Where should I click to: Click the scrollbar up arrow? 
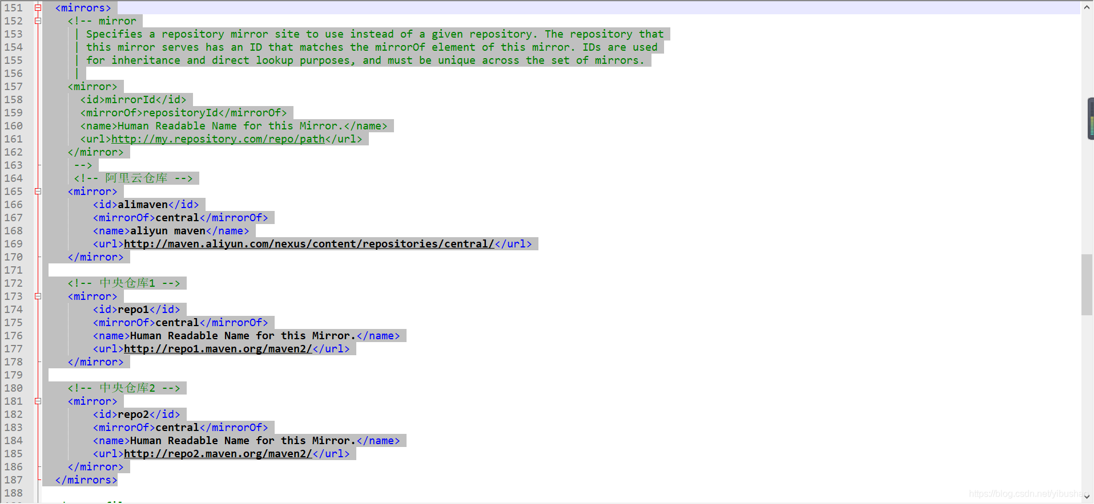click(x=1087, y=7)
